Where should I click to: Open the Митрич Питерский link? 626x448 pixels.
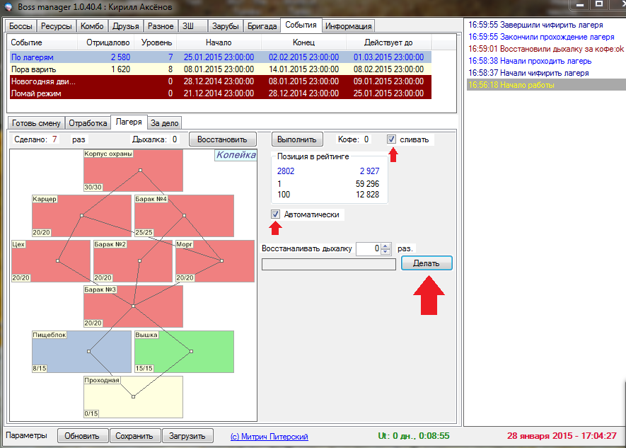(x=269, y=437)
